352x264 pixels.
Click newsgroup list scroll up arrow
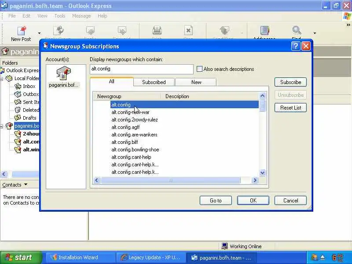coord(262,96)
